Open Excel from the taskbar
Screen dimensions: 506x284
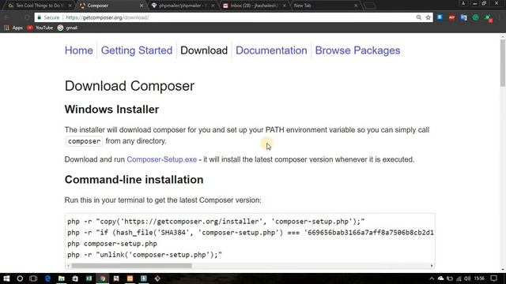click(x=89, y=278)
